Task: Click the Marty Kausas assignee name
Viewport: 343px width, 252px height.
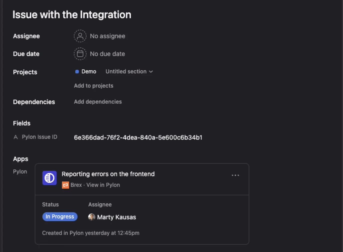Action: tap(116, 217)
